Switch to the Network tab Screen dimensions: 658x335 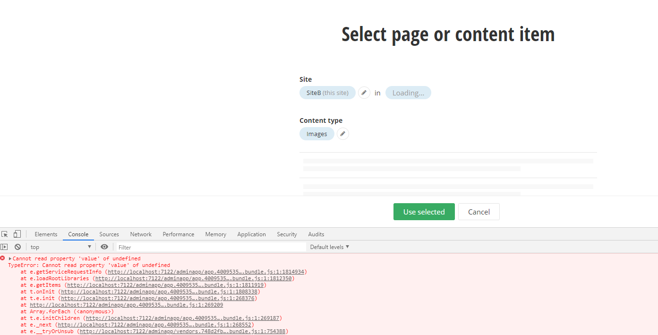coord(141,234)
